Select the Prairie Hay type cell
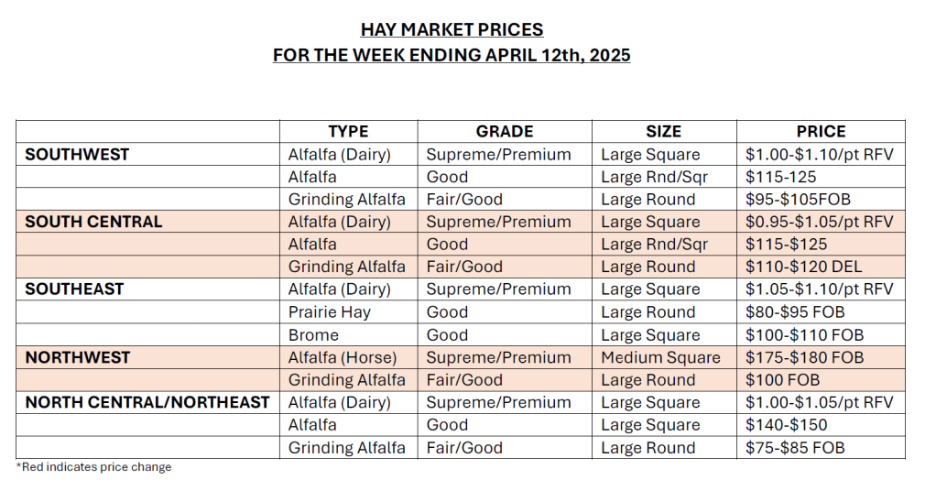The image size is (936, 480). click(329, 312)
